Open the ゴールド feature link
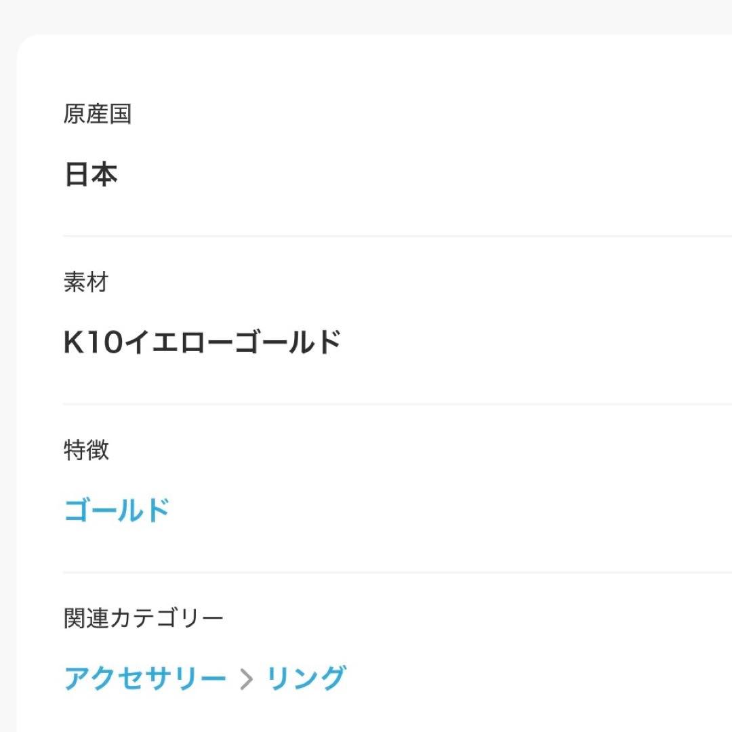 click(115, 510)
